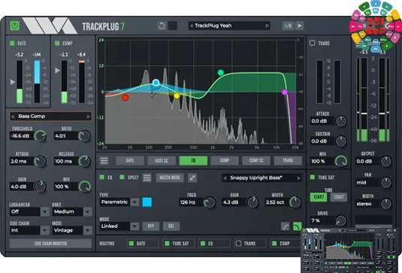Screen dimensions: 402x273
Task: Click the play arrow beside A/B
Action: coord(300,26)
